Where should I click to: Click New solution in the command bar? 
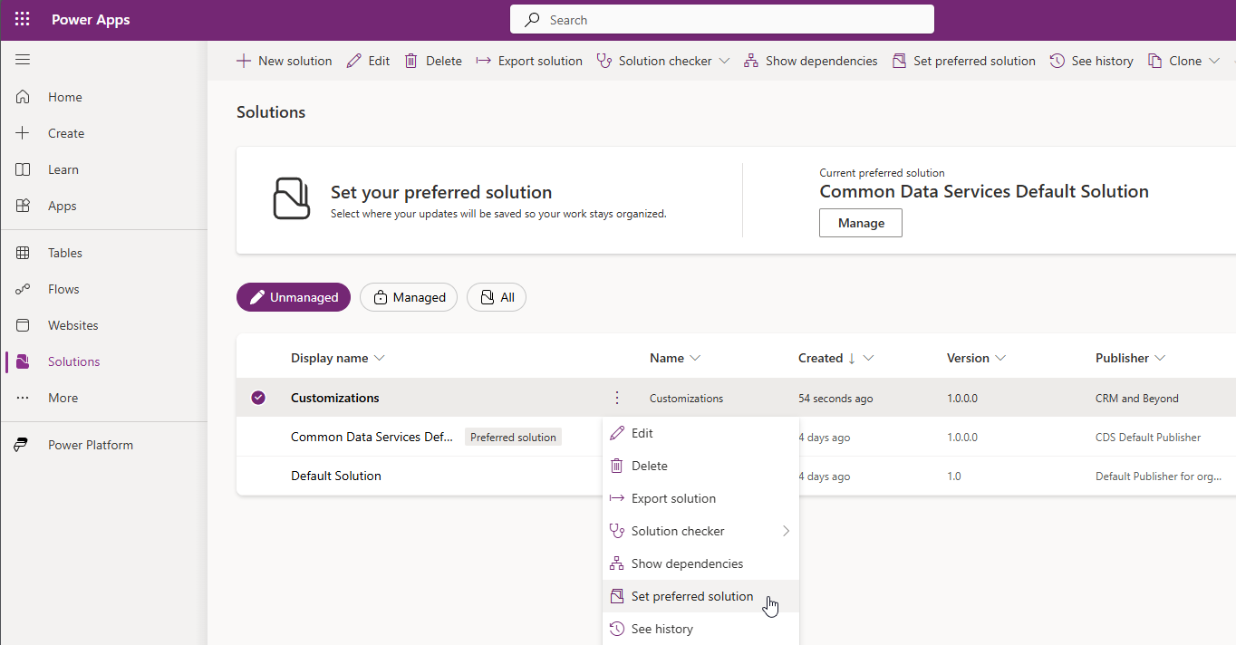(284, 61)
